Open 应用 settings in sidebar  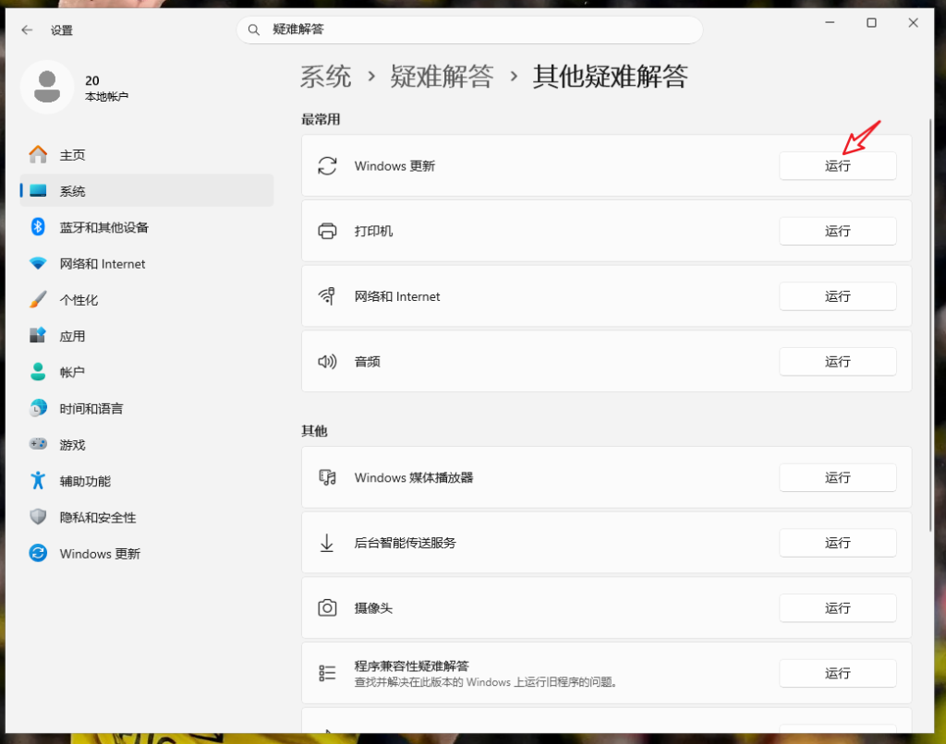point(147,336)
